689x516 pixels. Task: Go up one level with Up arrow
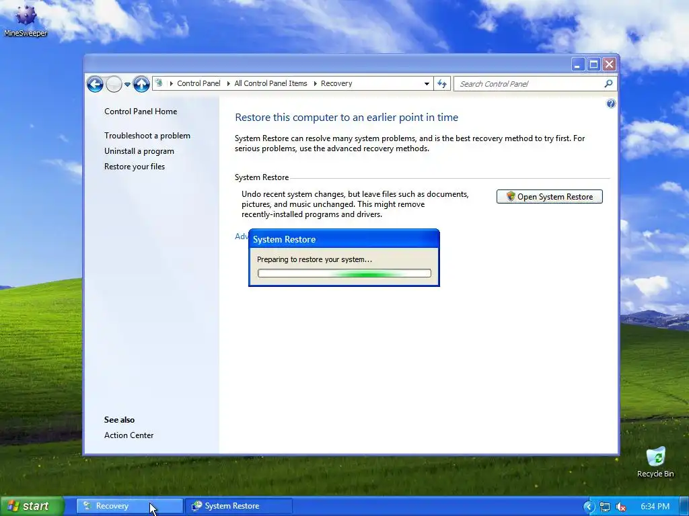pos(141,84)
